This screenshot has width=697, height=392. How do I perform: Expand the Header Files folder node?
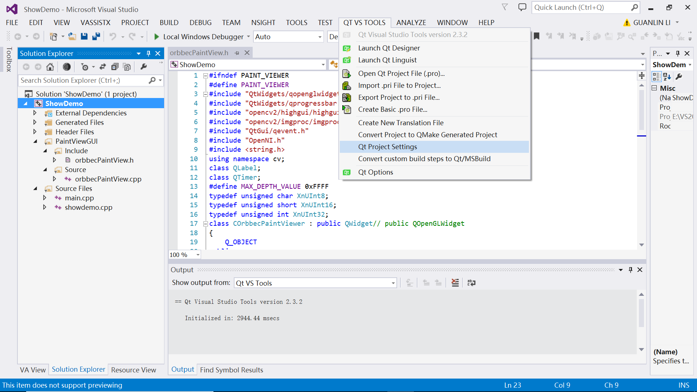[x=35, y=132]
